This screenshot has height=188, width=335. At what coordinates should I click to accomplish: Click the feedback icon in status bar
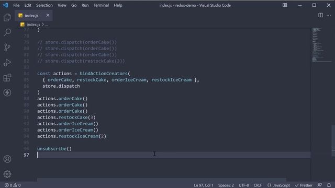[320, 185]
